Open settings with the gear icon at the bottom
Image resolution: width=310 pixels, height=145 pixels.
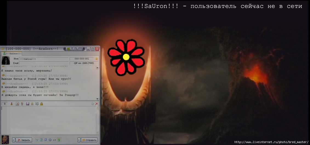tap(50, 140)
